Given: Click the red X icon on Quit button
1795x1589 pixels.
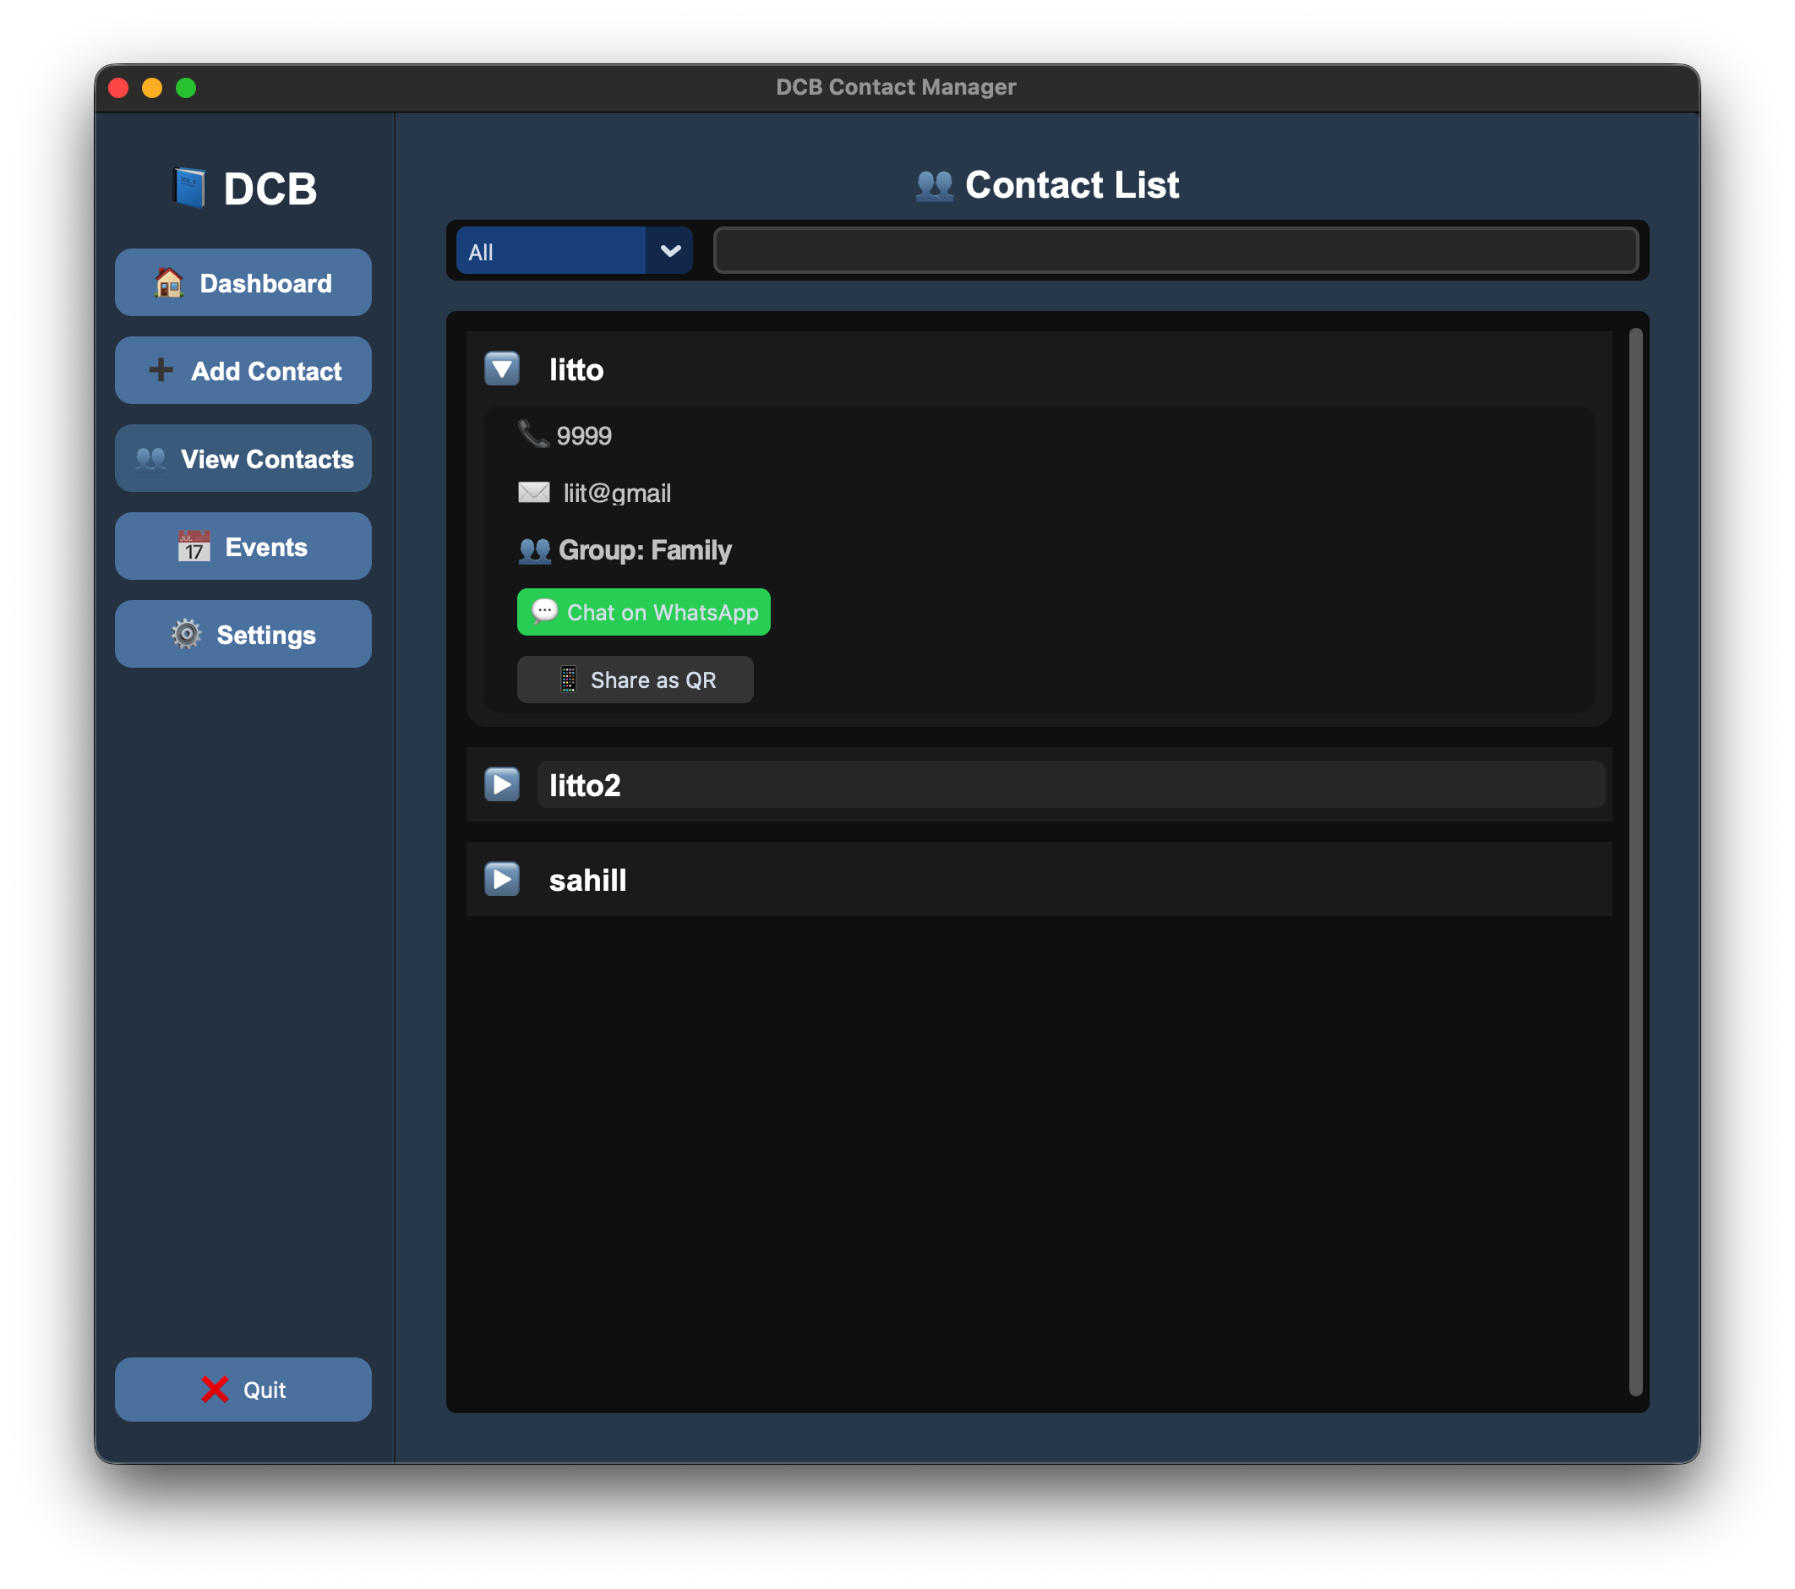Looking at the screenshot, I should pyautogui.click(x=214, y=1389).
